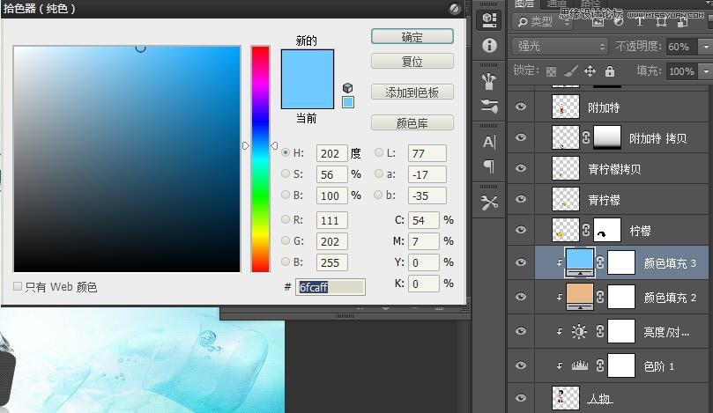Screen dimensions: 713x413
Task: Open the Paragraph panel icon
Action: click(489, 166)
